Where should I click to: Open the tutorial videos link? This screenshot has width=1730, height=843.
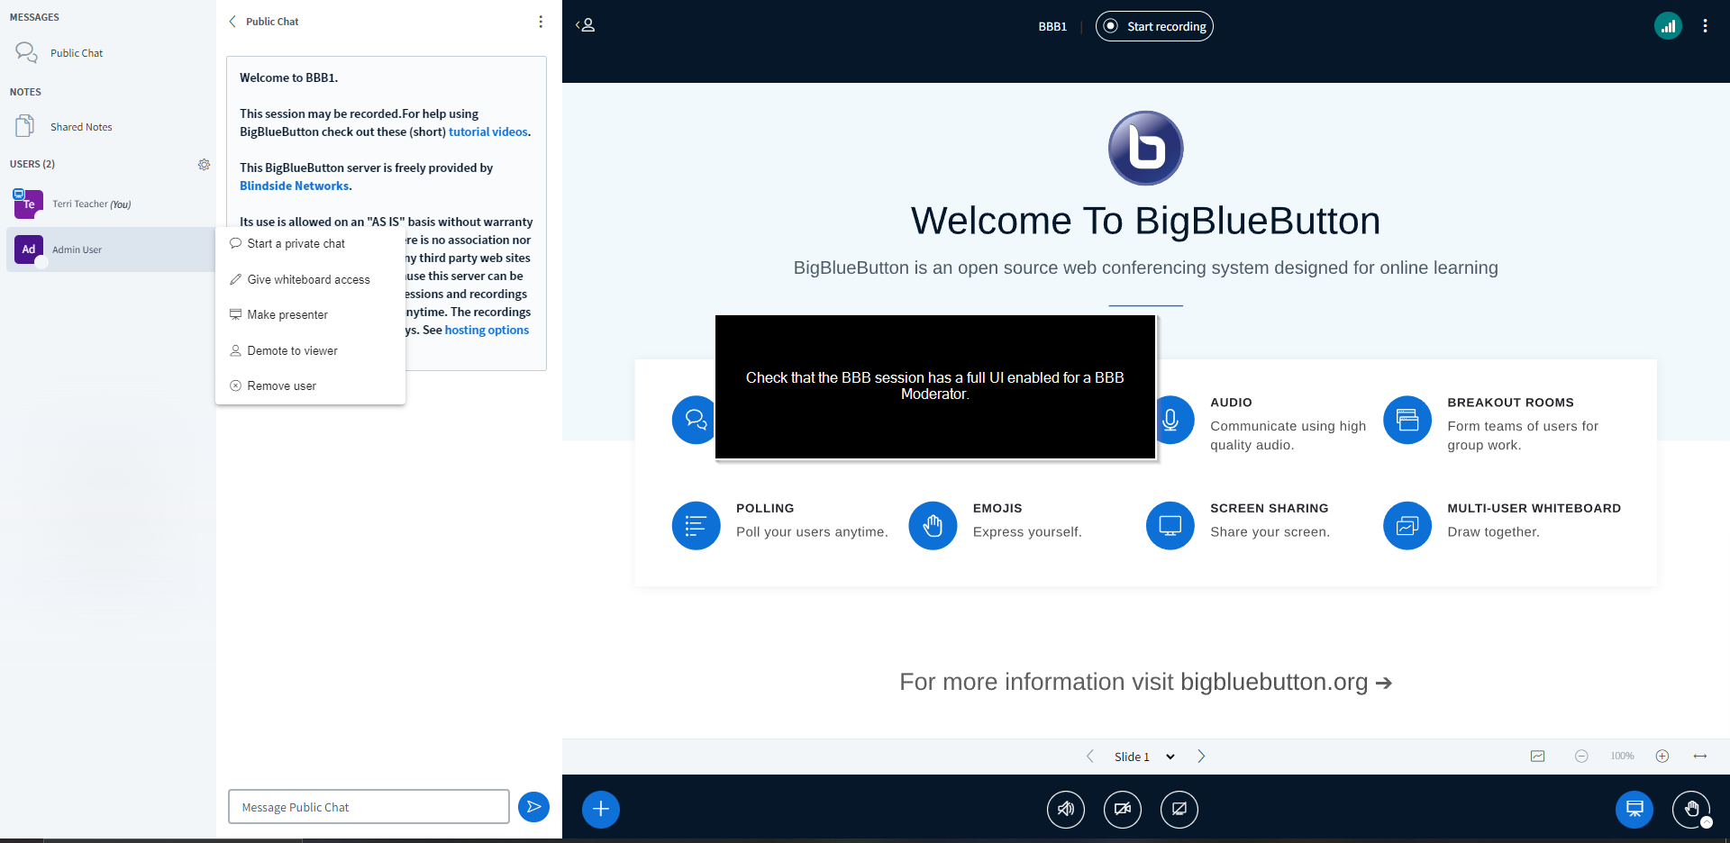(488, 131)
